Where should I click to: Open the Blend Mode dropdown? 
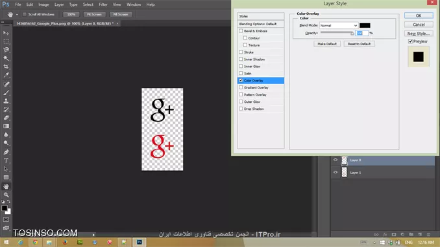click(339, 25)
